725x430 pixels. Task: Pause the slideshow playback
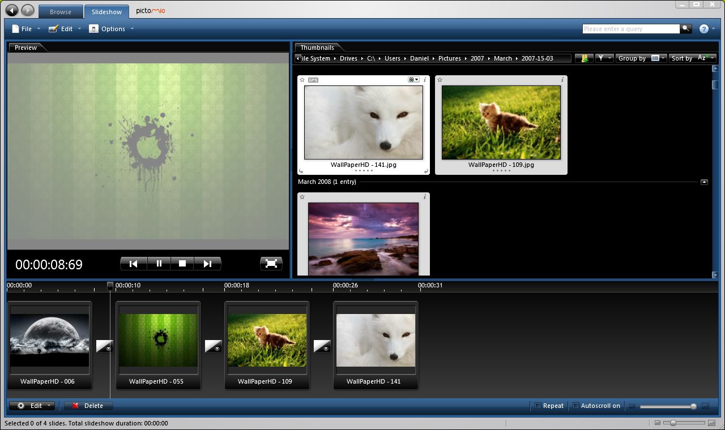pos(159,264)
